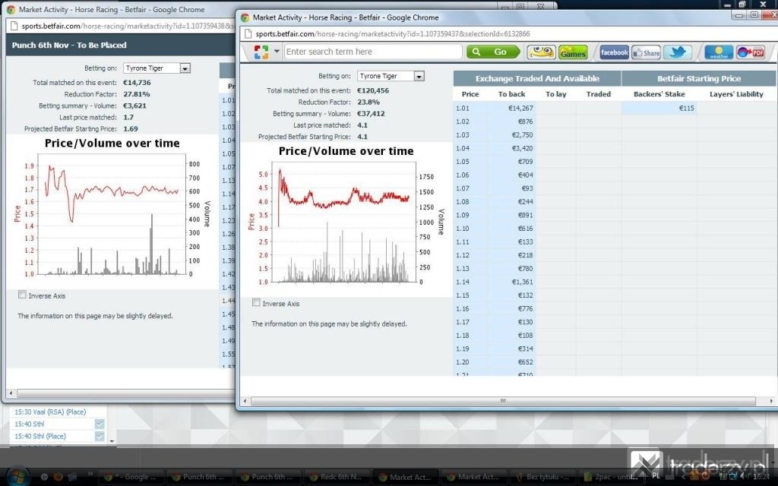
Task: Click the Layers' Liability column header
Action: [x=736, y=94]
